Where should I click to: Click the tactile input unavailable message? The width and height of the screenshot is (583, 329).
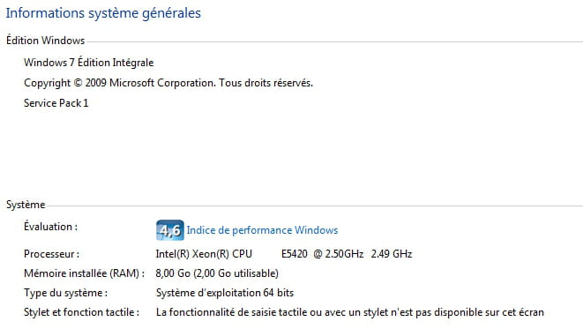[x=350, y=312]
